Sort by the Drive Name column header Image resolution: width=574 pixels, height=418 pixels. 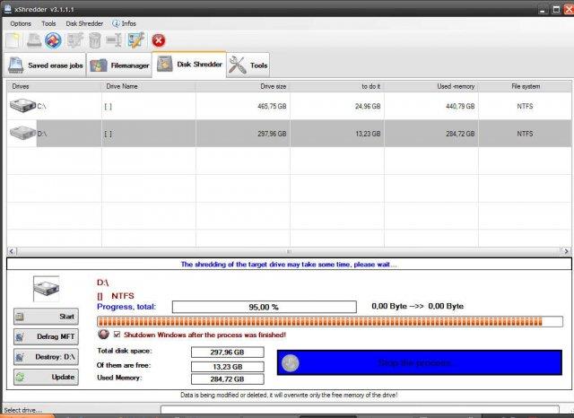click(149, 86)
